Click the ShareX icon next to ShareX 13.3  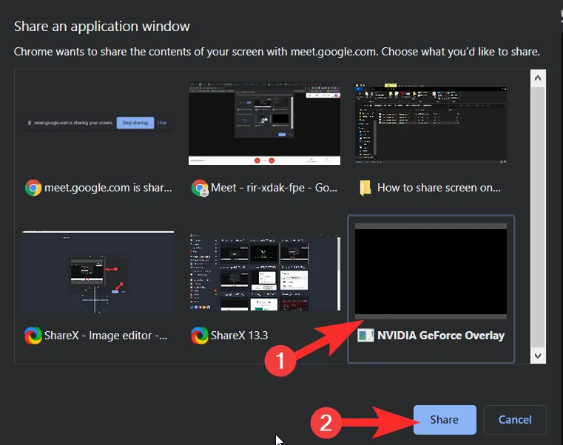[x=199, y=336]
